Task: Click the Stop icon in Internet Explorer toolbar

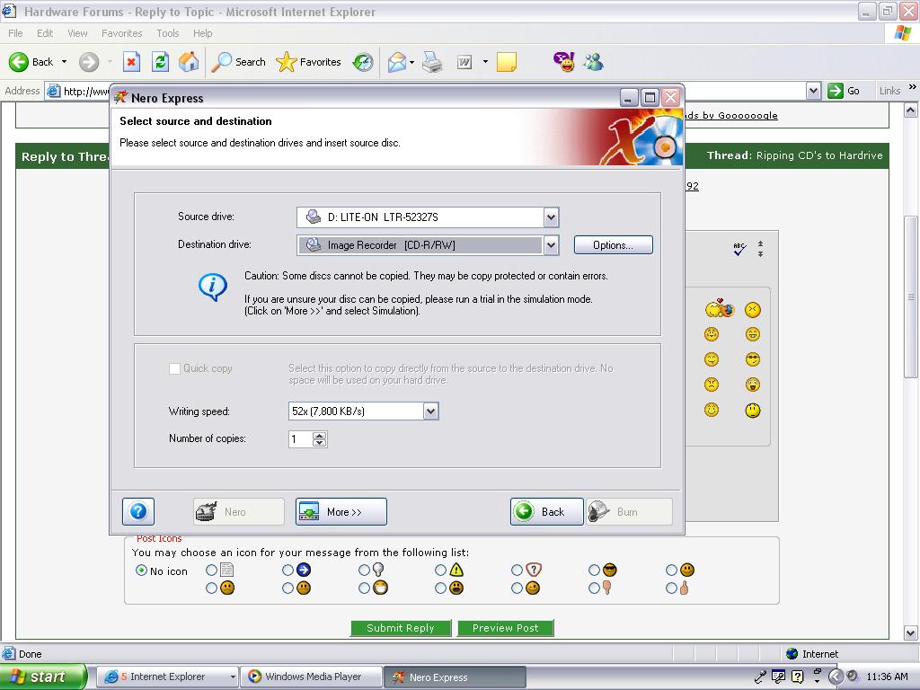Action: [131, 62]
